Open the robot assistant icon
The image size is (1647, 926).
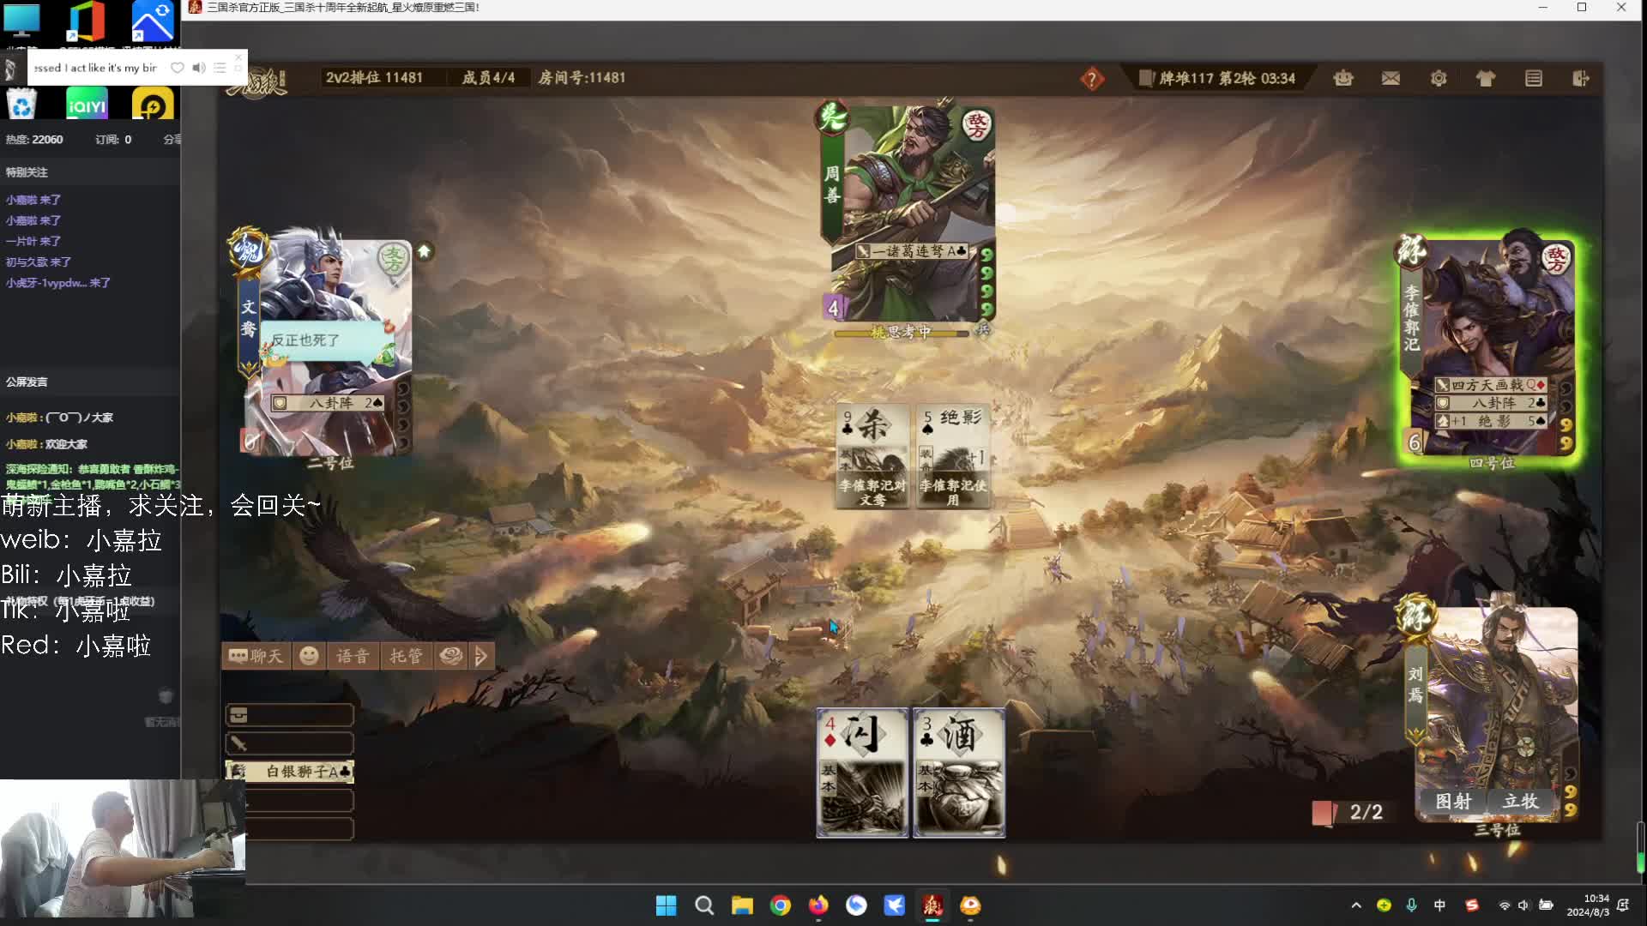pos(1343,79)
